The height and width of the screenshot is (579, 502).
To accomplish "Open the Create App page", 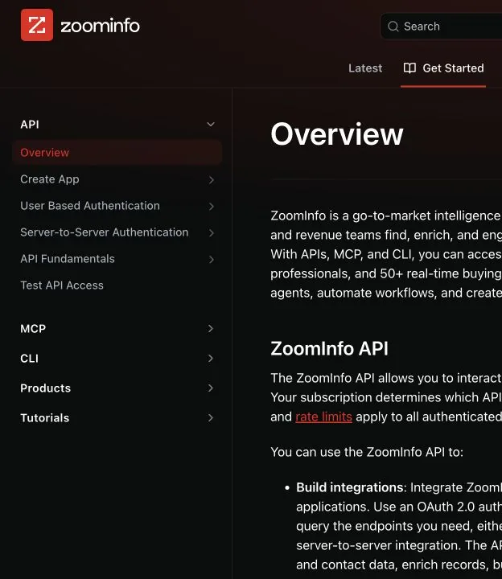I will pyautogui.click(x=50, y=179).
